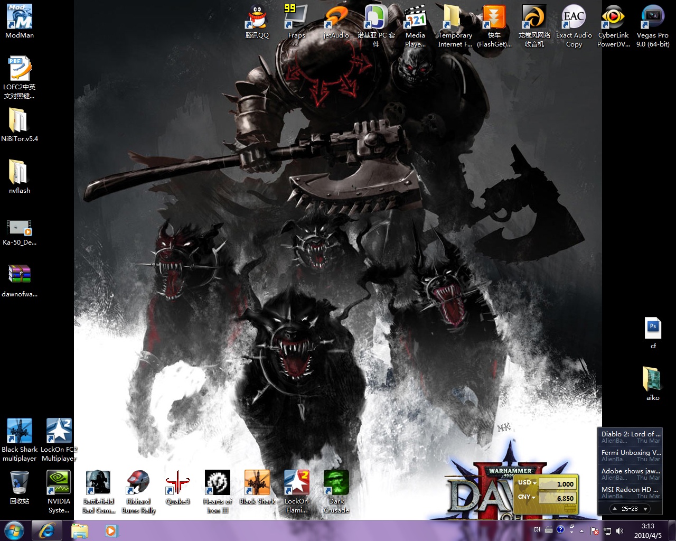
Task: Launch CyberLink PowerDVD shortcut
Action: point(614,26)
